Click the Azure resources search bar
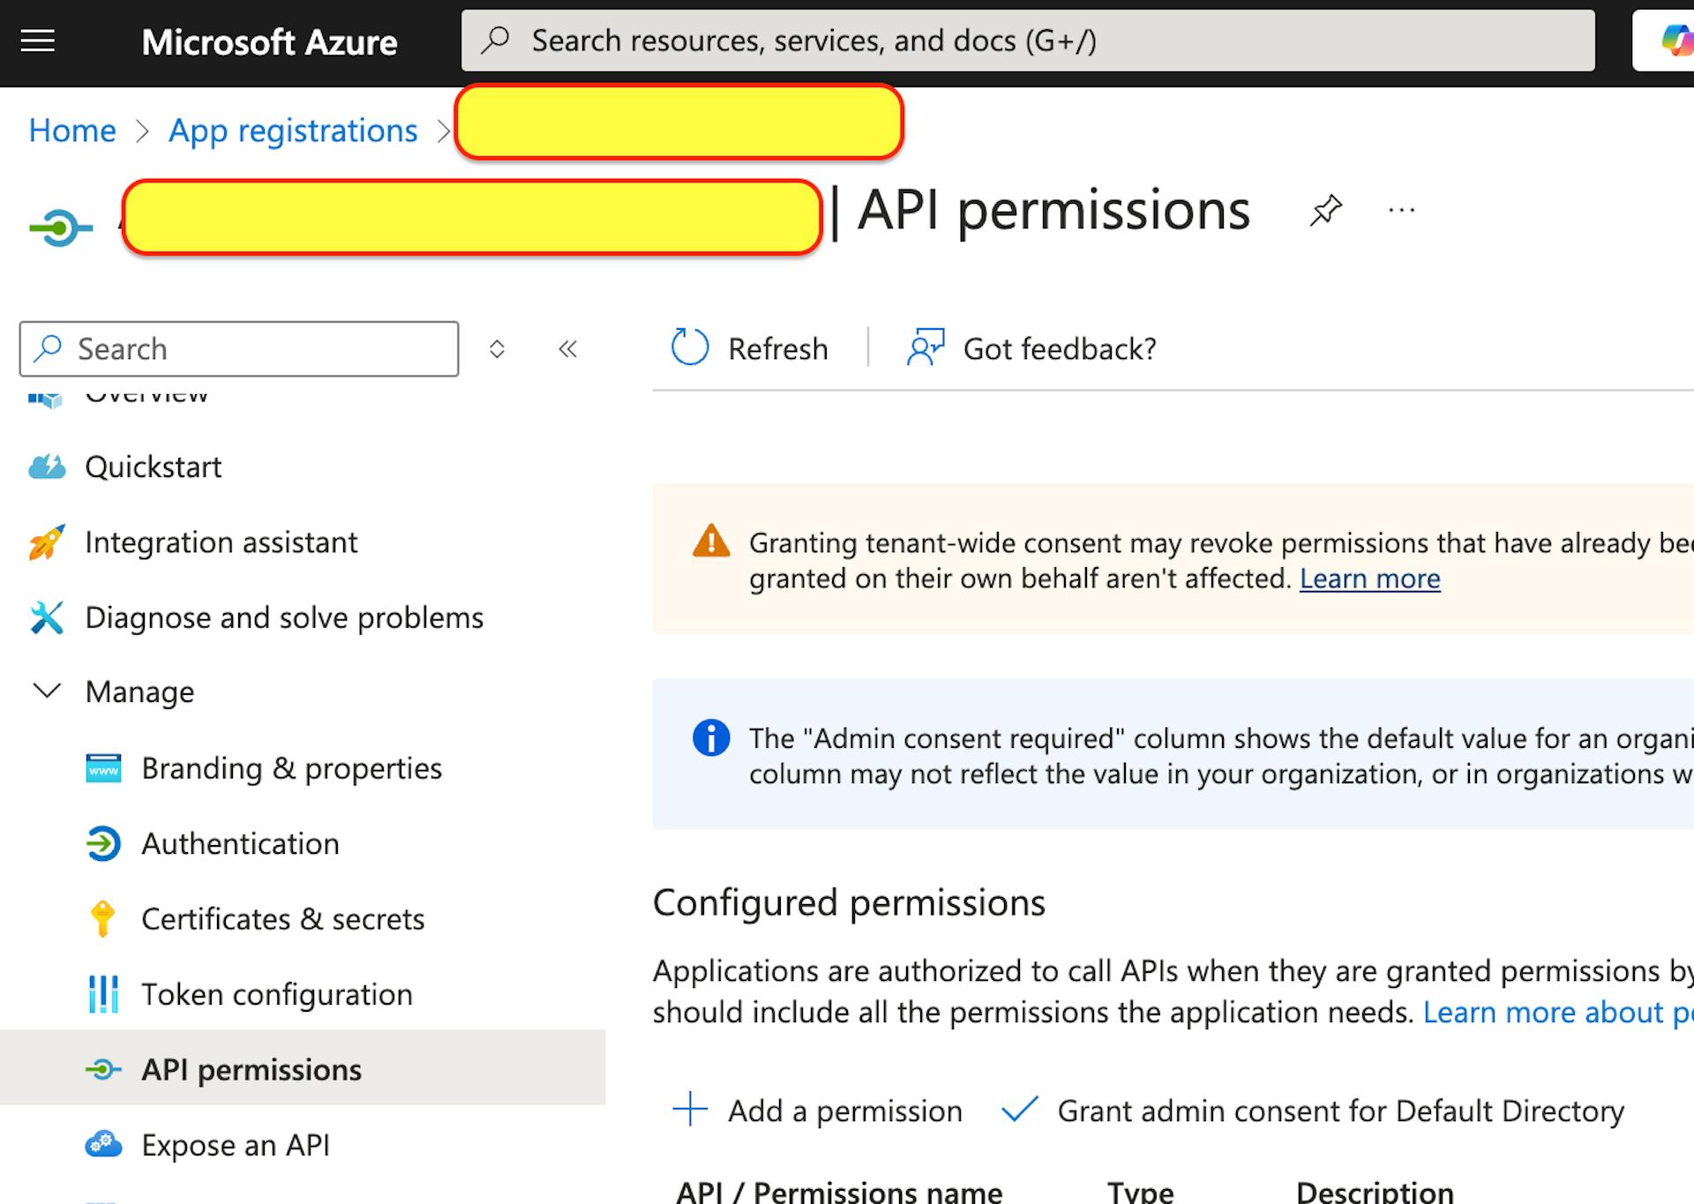1694x1204 pixels. pyautogui.click(x=1028, y=40)
